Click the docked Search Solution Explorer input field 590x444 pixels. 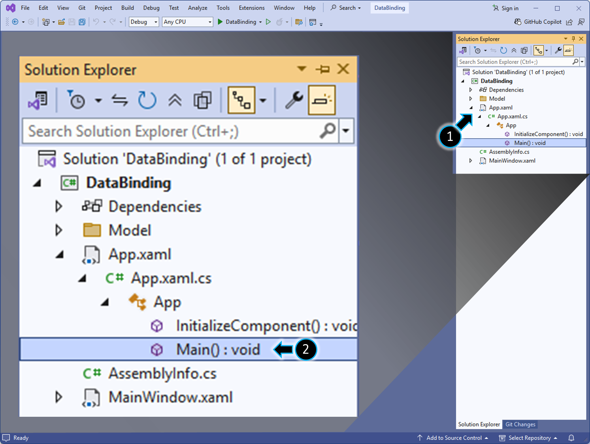pyautogui.click(x=514, y=62)
